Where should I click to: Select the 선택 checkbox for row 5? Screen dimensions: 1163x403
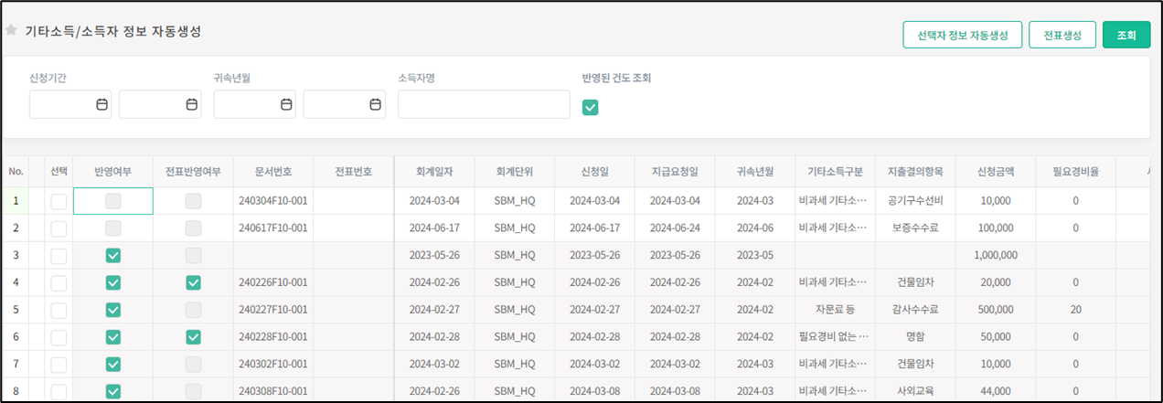(59, 310)
